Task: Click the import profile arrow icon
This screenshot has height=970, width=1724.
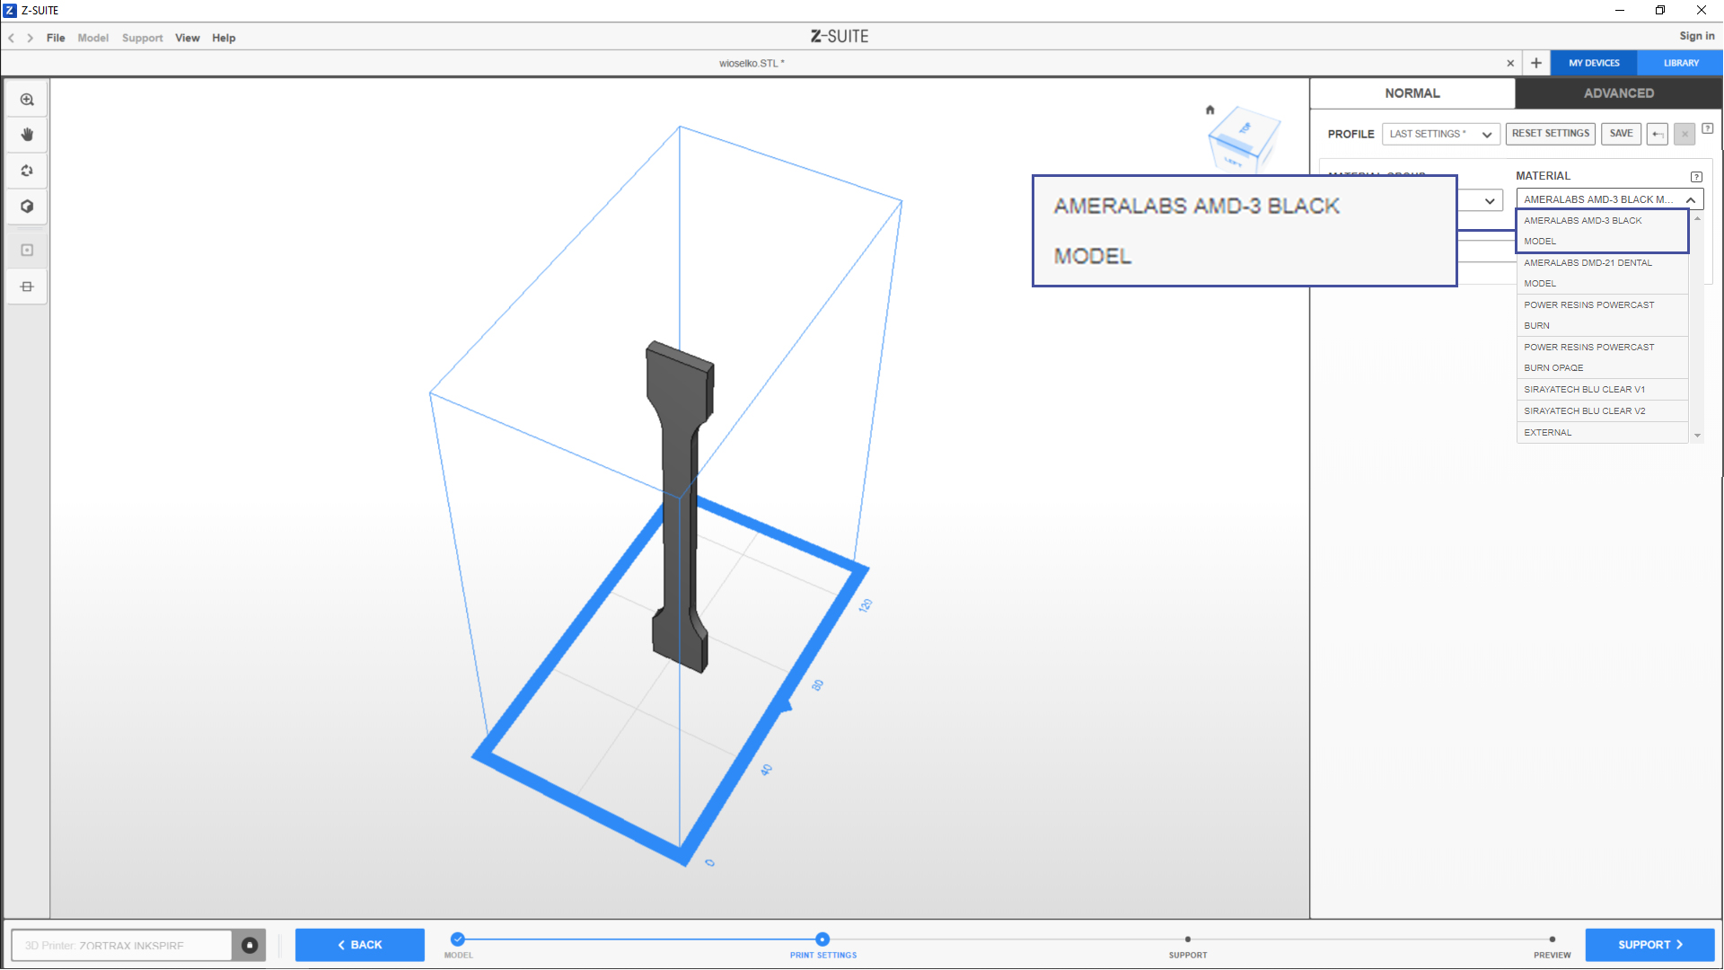Action: [x=1658, y=134]
